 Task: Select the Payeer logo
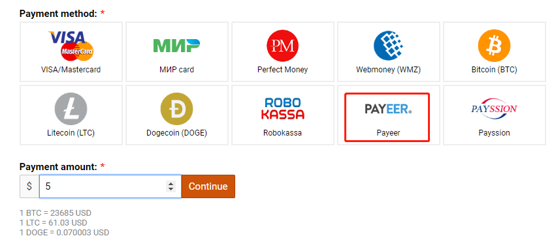point(388,109)
